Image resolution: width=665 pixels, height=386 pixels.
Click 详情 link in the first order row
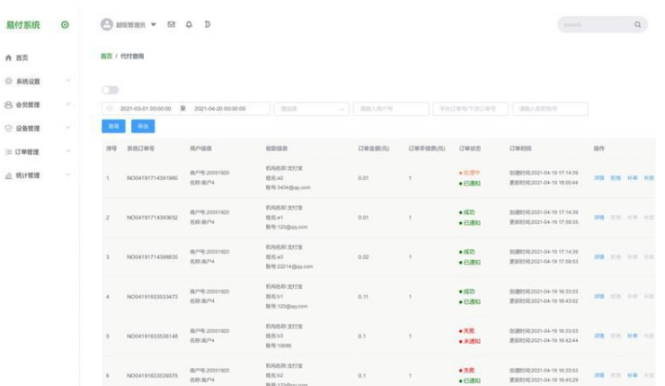(x=598, y=178)
